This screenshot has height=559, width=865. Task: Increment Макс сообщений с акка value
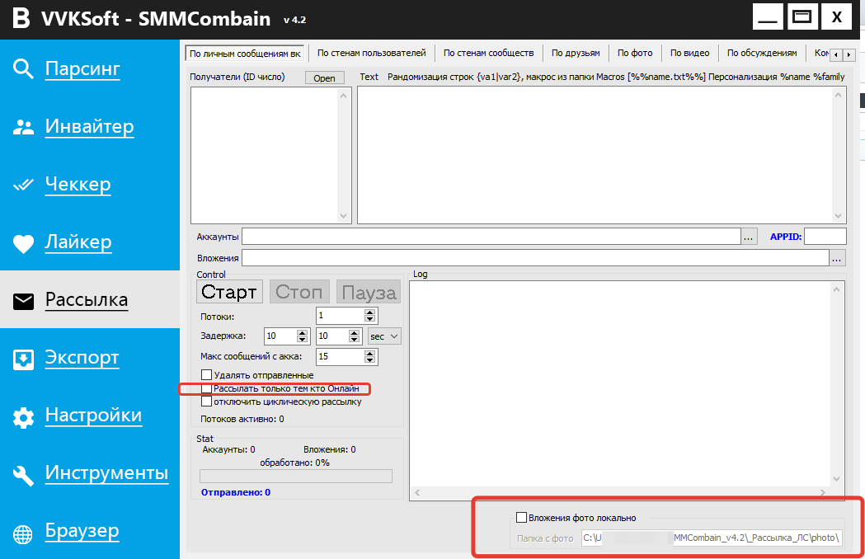point(370,353)
